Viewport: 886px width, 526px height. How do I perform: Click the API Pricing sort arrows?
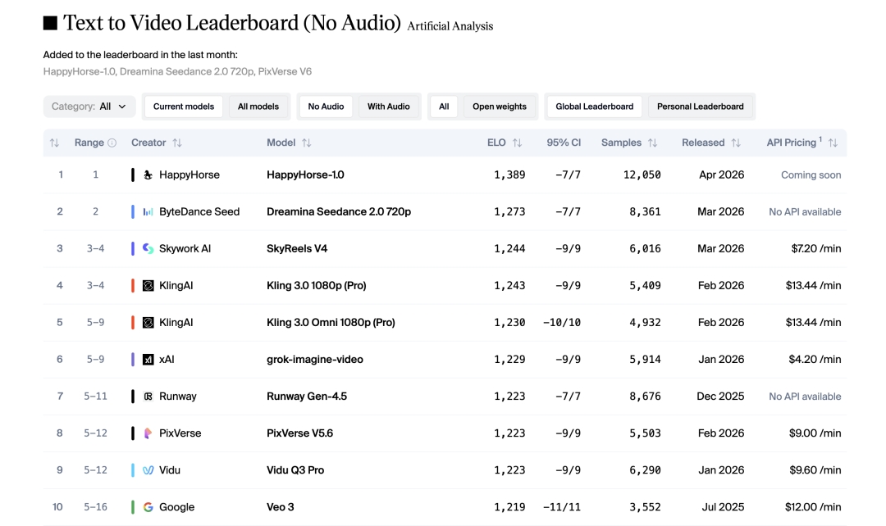tap(833, 143)
